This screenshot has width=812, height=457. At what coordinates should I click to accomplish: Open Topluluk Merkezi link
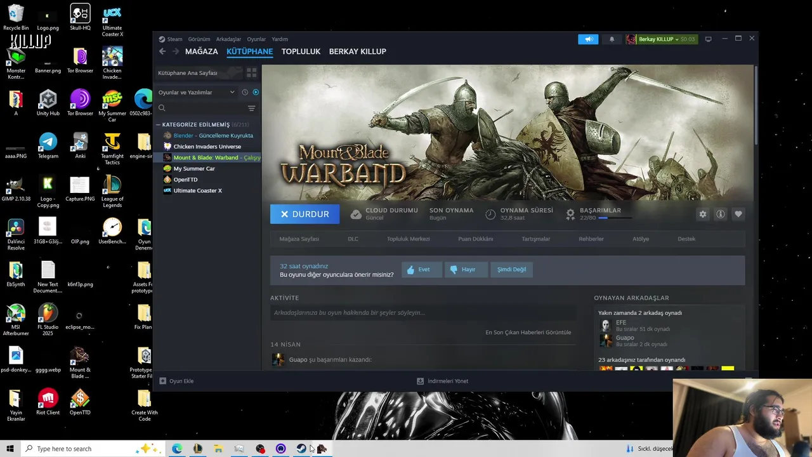tap(408, 239)
